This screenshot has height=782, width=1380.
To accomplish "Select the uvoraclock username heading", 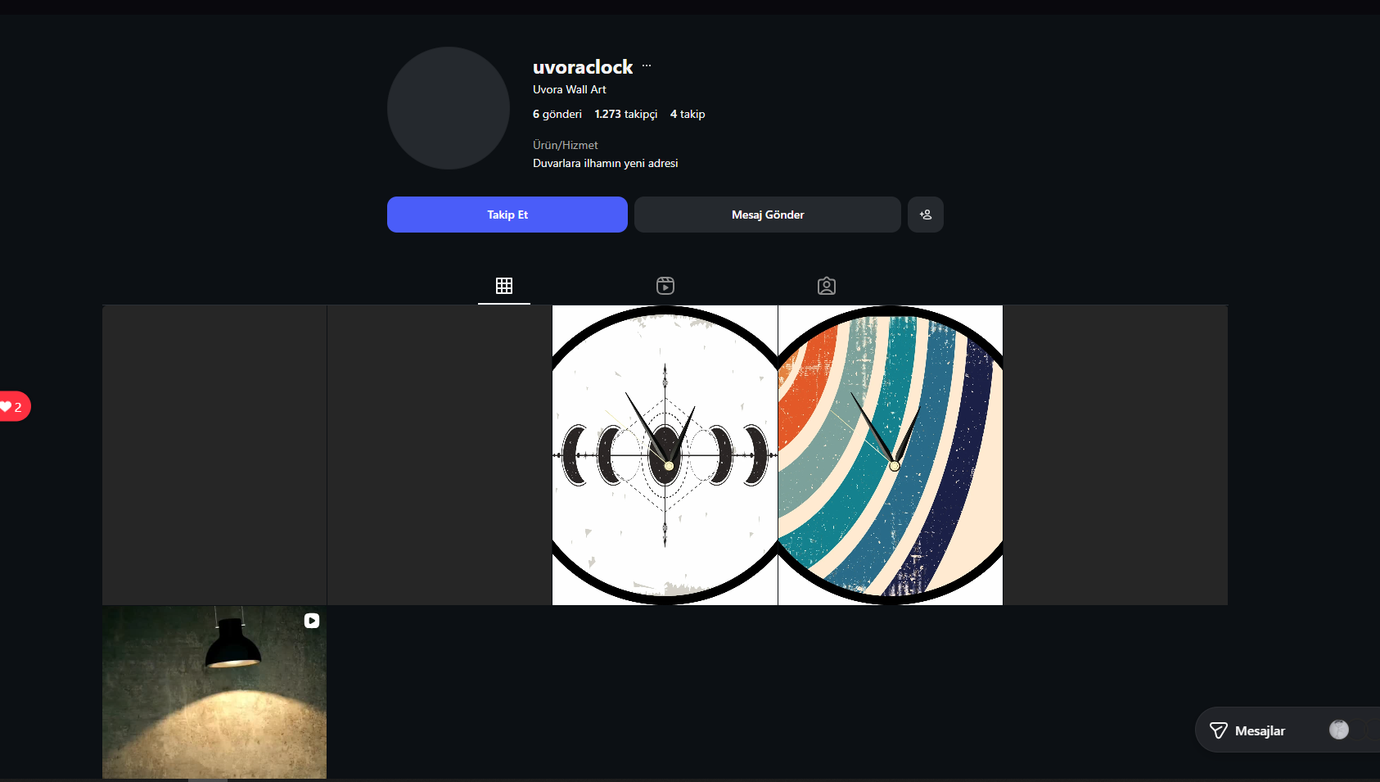I will pyautogui.click(x=583, y=66).
